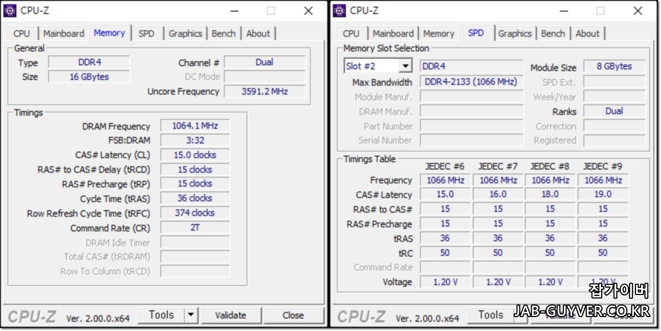This screenshot has height=331, width=661.
Task: Click CAS# Latency 15.0 clocks value
Action: (x=195, y=155)
